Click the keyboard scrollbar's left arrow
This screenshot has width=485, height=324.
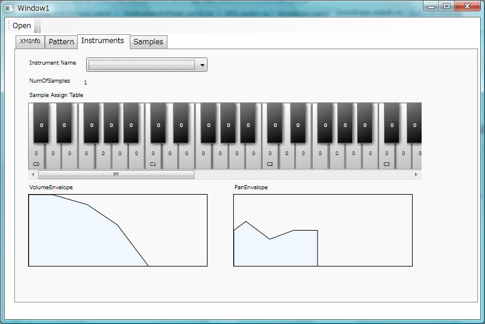[x=33, y=175]
